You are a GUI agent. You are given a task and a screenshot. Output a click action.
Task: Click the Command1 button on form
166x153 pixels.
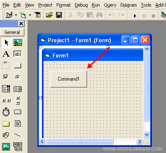pyautogui.click(x=68, y=79)
